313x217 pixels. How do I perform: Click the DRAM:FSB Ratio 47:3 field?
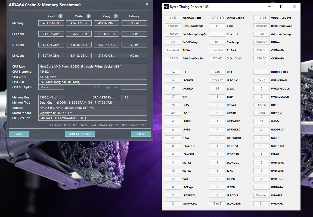(134, 97)
